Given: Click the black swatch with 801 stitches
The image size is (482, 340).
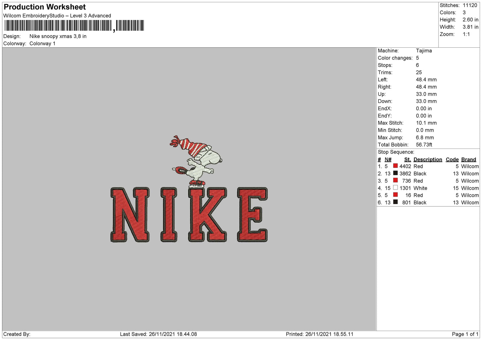Looking at the screenshot, I should (x=395, y=202).
